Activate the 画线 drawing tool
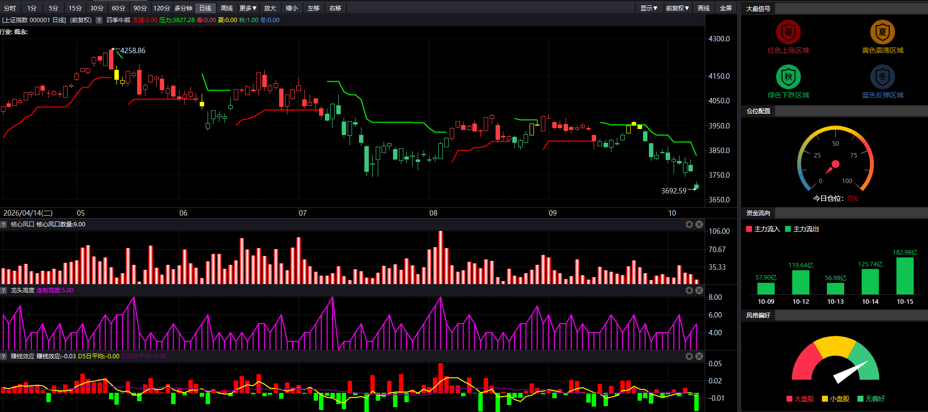The width and height of the screenshot is (928, 412). tap(704, 8)
